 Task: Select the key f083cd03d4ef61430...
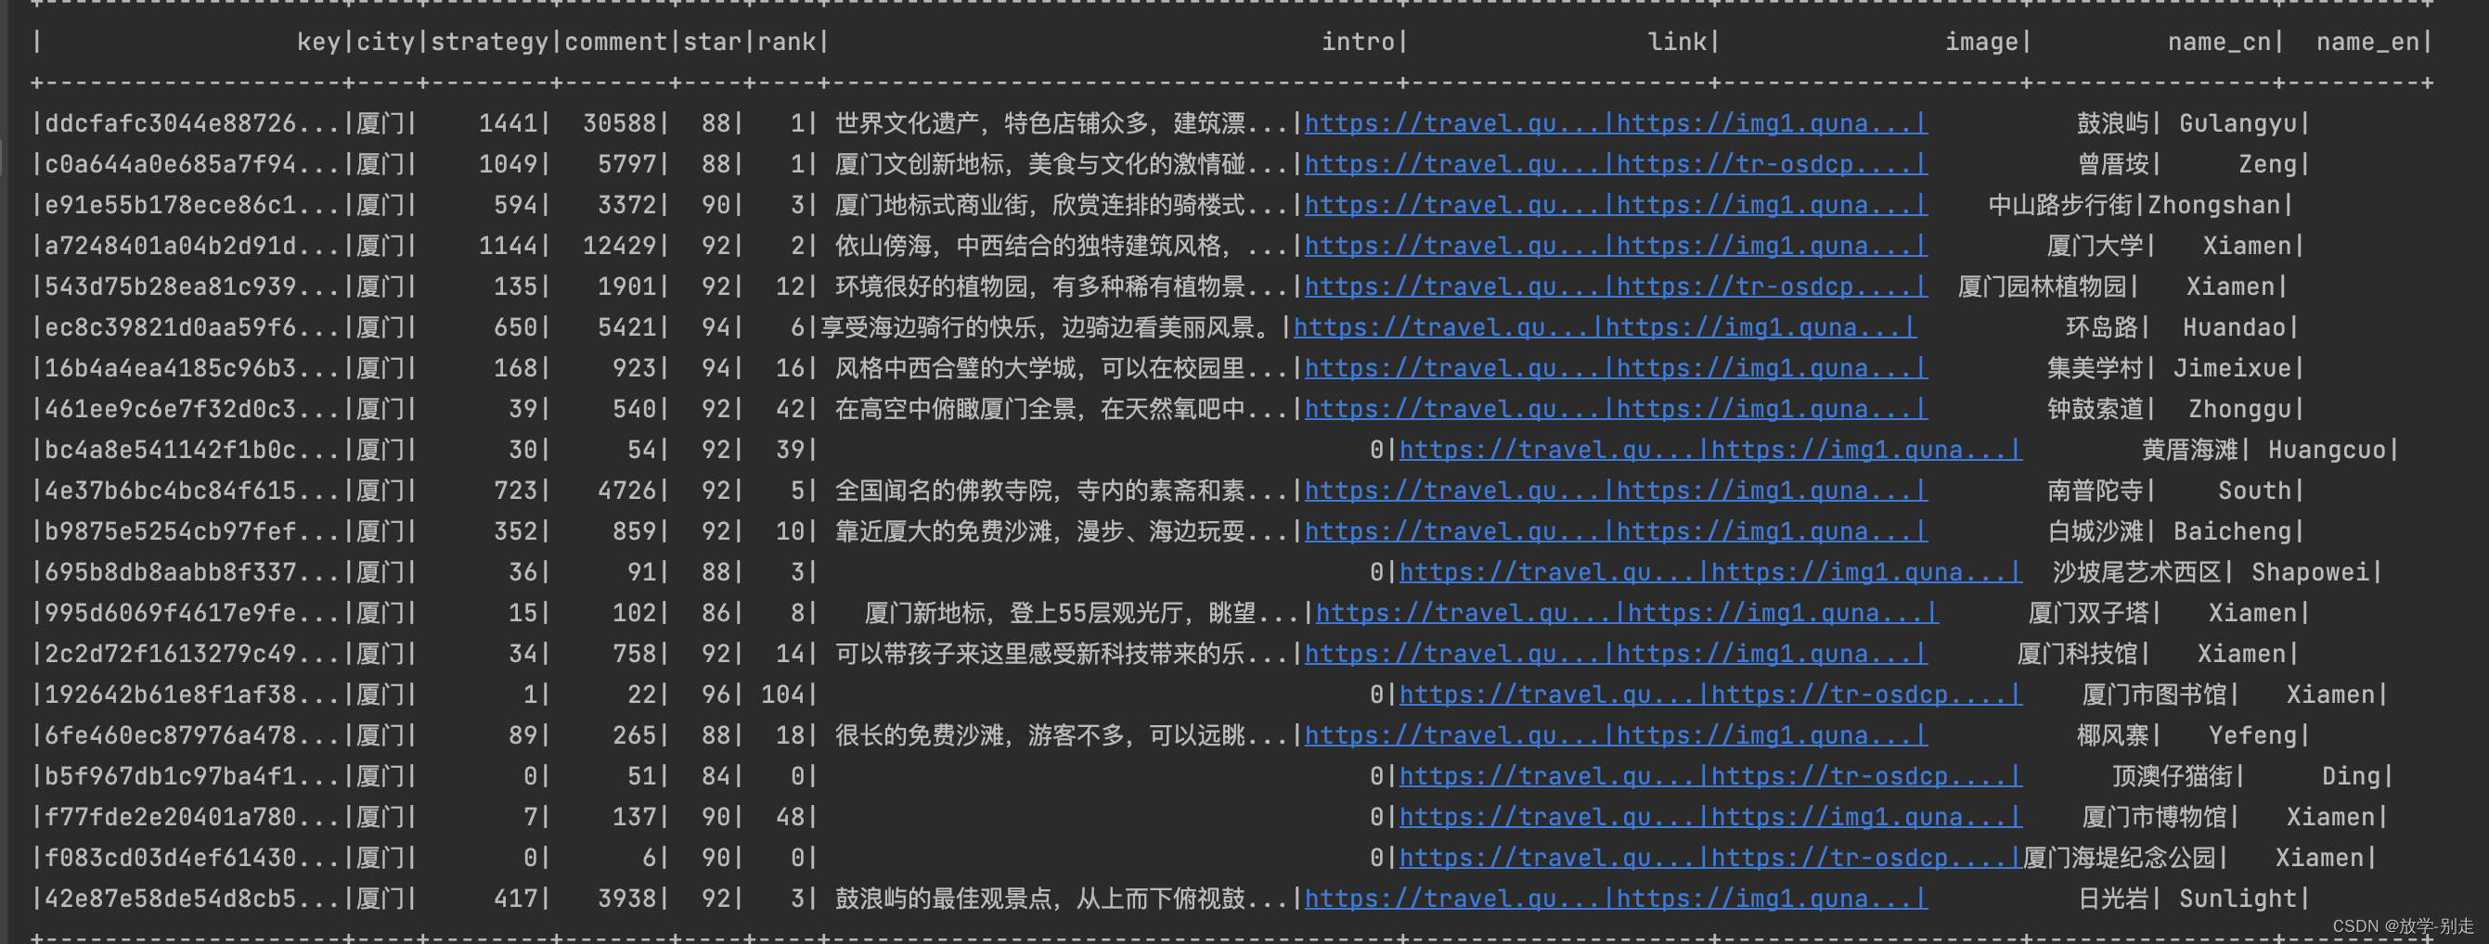point(193,858)
